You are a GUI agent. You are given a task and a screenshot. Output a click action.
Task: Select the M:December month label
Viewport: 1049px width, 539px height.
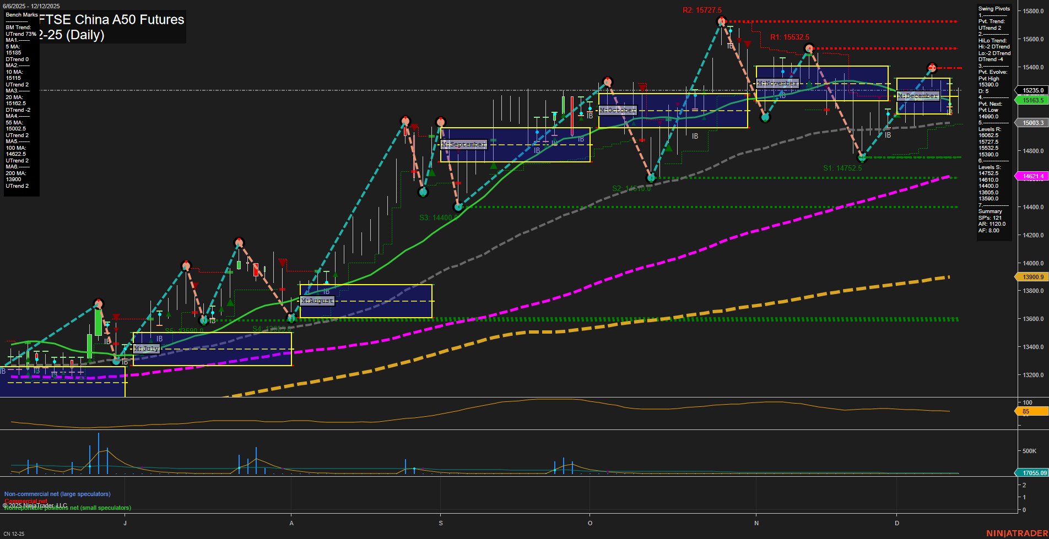tap(918, 96)
